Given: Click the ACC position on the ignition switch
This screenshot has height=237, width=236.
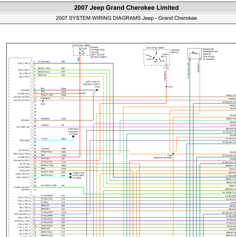Looking at the screenshot, I should tap(148, 56).
